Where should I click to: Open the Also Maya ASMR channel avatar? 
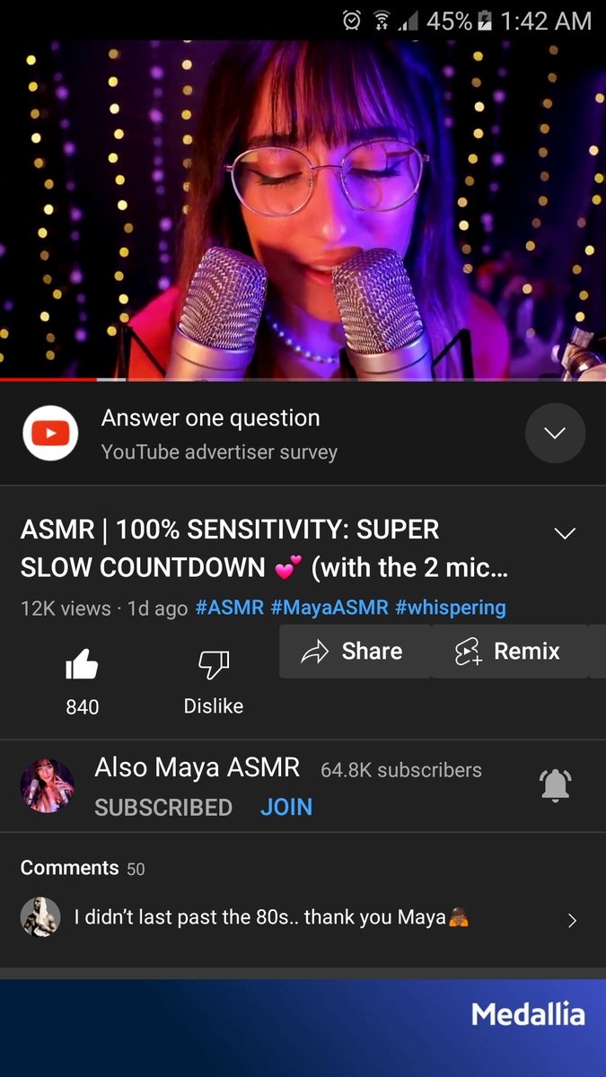click(48, 785)
